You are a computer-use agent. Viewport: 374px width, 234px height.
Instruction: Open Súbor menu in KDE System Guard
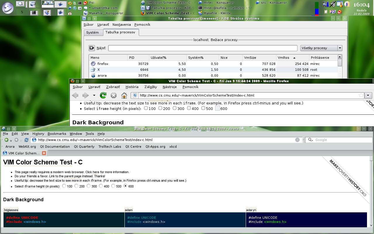[89, 25]
